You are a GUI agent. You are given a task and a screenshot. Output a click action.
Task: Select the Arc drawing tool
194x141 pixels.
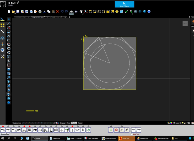point(9,28)
